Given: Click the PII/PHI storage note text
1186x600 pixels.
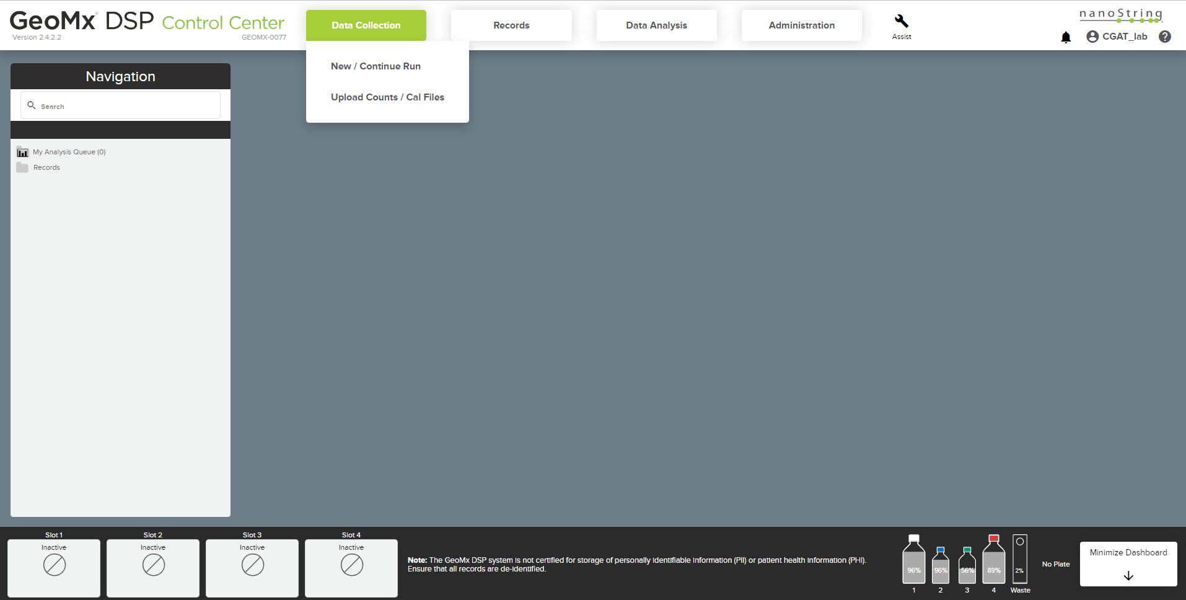Looking at the screenshot, I should coord(636,564).
